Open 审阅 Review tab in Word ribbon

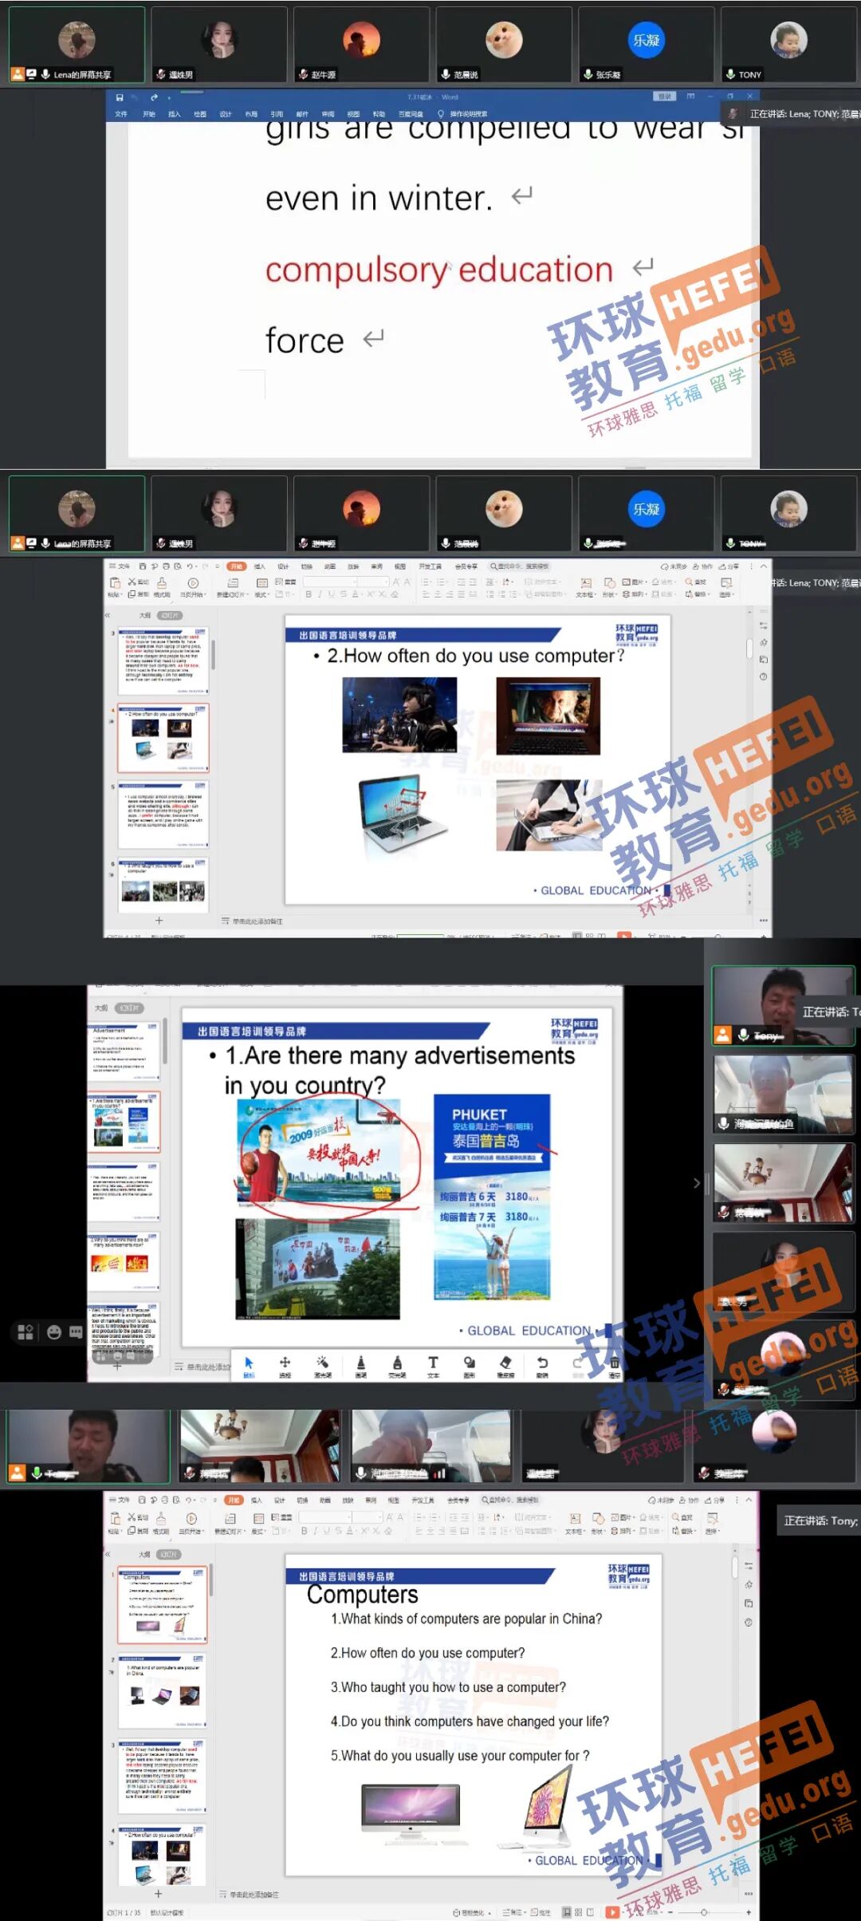tap(328, 114)
